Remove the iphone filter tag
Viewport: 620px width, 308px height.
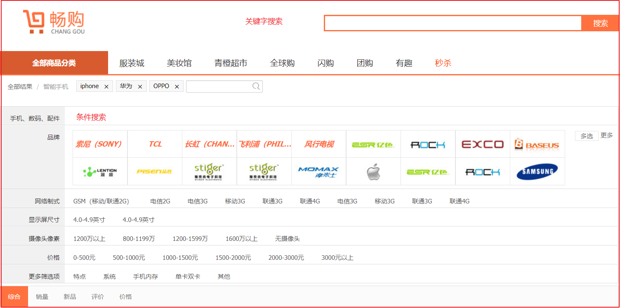click(106, 86)
